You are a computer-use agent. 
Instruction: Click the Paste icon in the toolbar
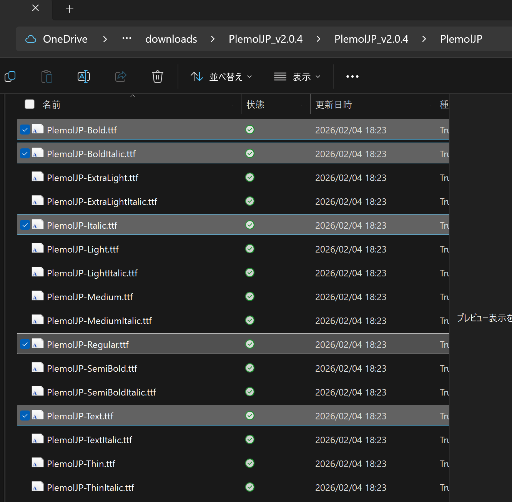pyautogui.click(x=47, y=76)
